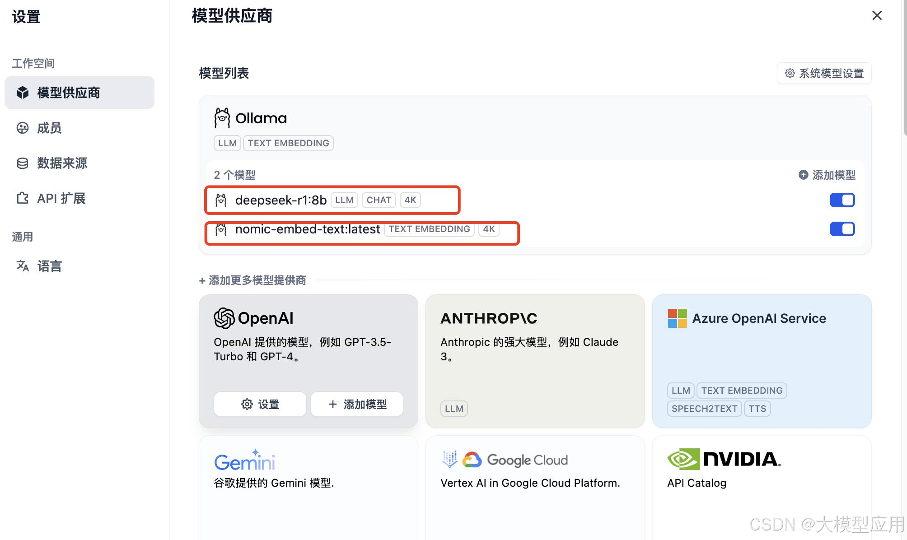Open 语言 language settings
This screenshot has height=540, width=907.
tap(49, 266)
